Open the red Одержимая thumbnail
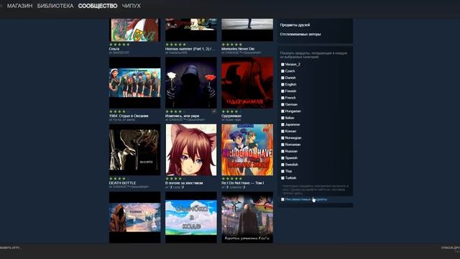Viewport: 460px width, 259px height. pos(247,83)
